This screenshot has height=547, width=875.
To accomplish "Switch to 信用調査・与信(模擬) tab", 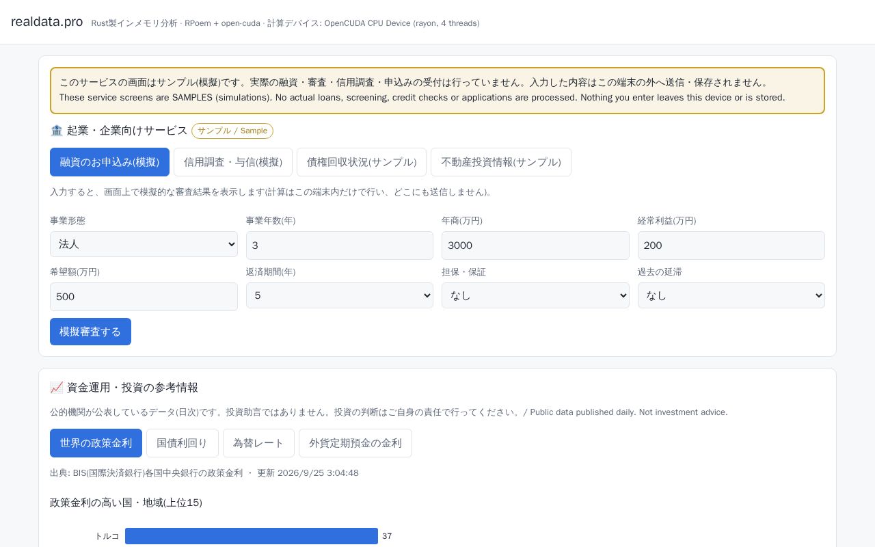I will pos(233,162).
